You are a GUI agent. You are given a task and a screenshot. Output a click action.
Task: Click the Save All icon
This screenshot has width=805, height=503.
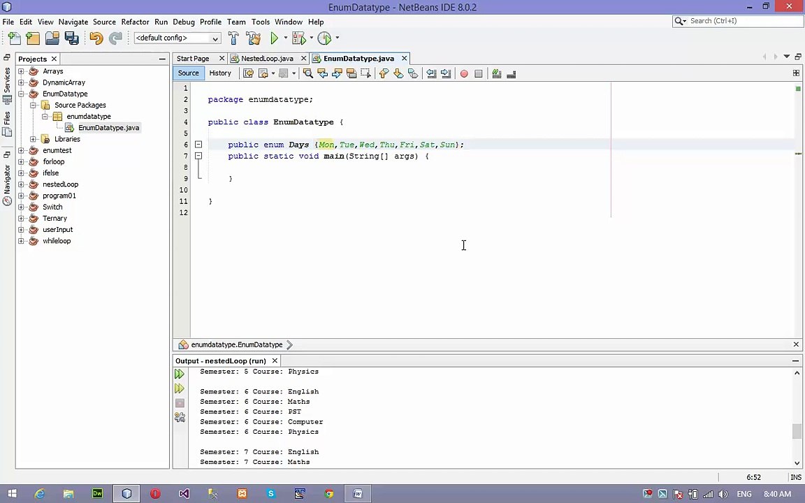72,38
